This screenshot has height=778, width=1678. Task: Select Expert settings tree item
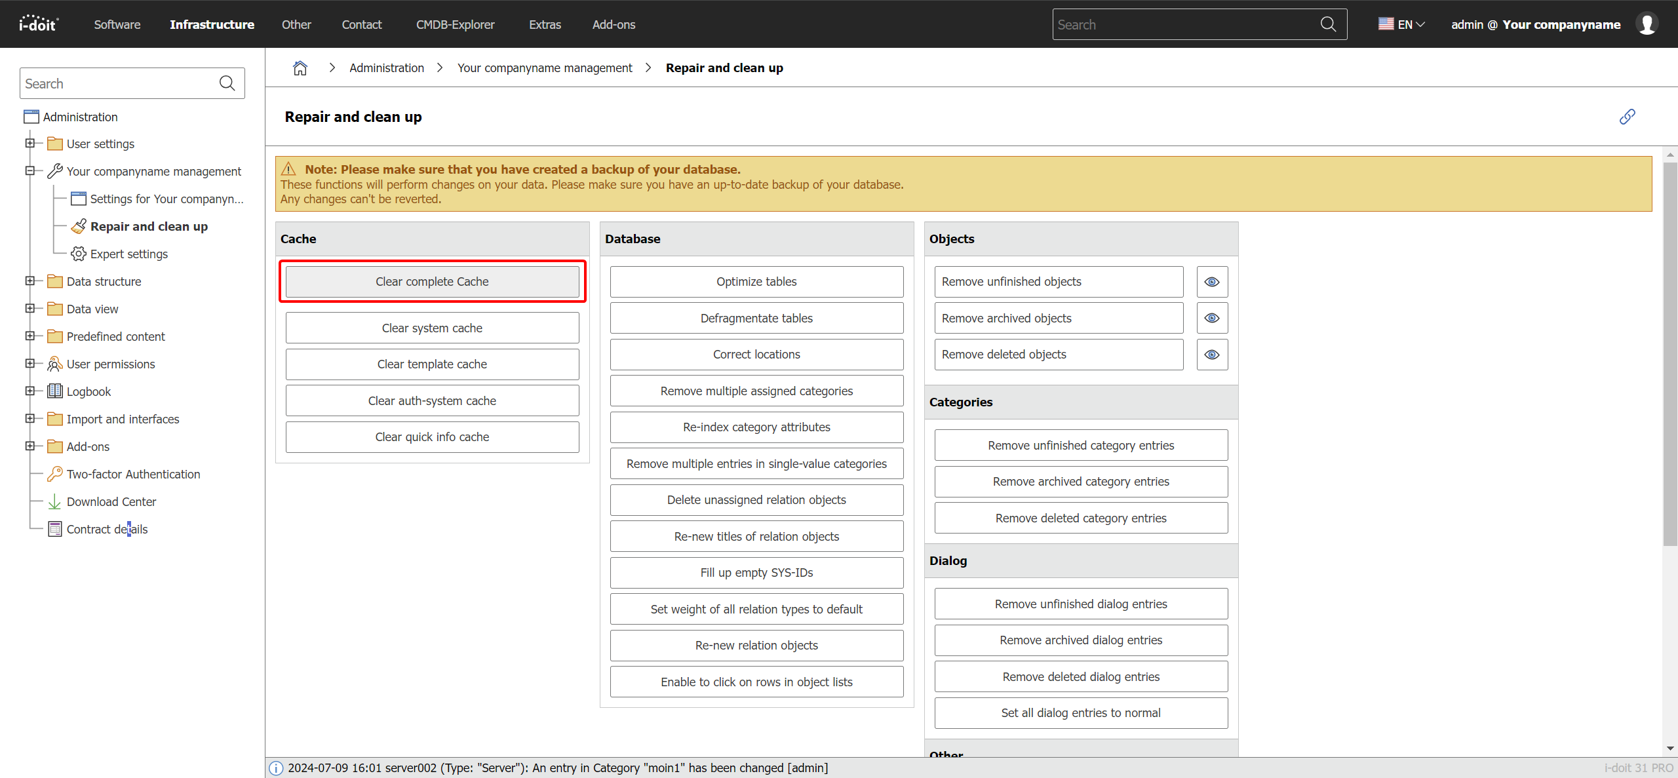[x=129, y=254]
